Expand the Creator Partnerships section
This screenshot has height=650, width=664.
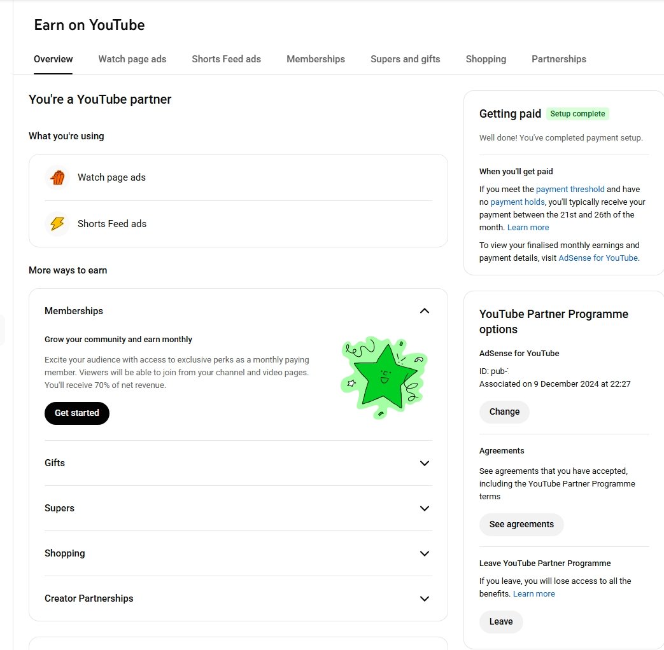tap(425, 598)
